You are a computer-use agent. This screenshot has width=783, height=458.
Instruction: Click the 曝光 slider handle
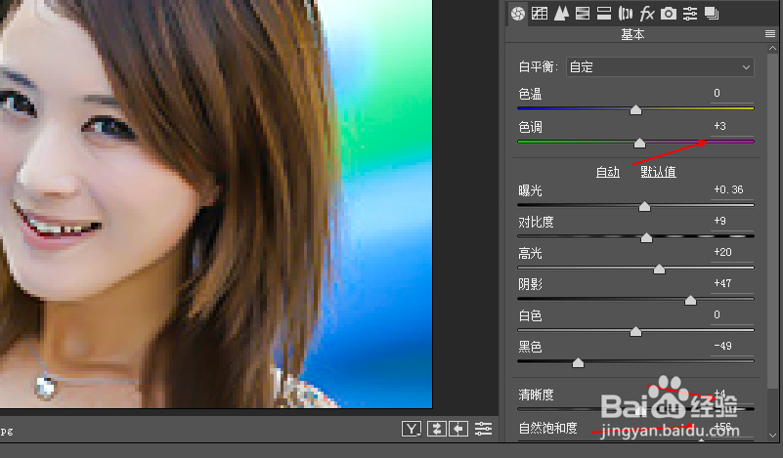pyautogui.click(x=644, y=207)
